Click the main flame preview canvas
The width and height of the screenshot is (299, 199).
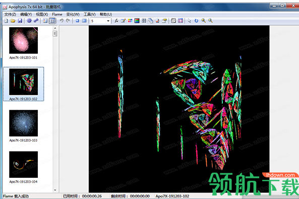click(179, 109)
